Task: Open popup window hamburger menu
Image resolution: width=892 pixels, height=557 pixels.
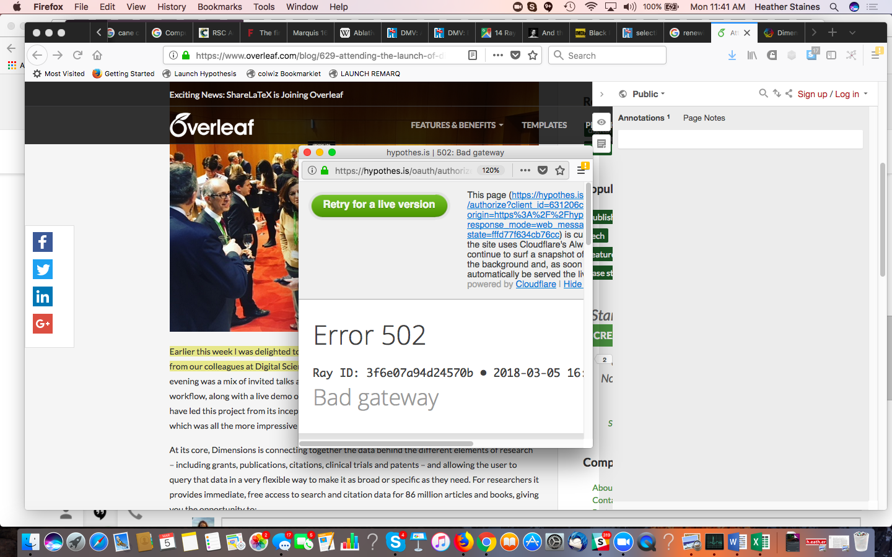Action: click(581, 170)
